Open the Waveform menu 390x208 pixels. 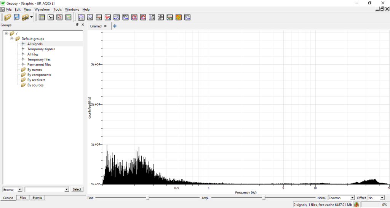tap(42, 9)
